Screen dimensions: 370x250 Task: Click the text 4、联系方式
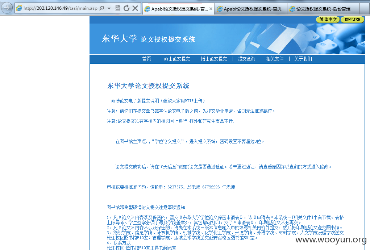click(119, 243)
